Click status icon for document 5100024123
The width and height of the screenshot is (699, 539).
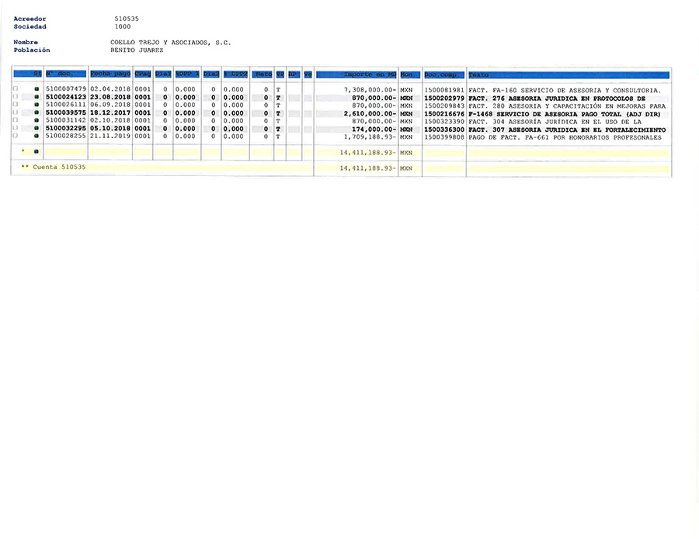[x=37, y=98]
